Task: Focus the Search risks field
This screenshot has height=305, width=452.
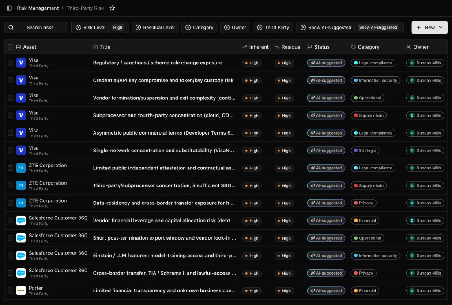Action: [x=36, y=27]
